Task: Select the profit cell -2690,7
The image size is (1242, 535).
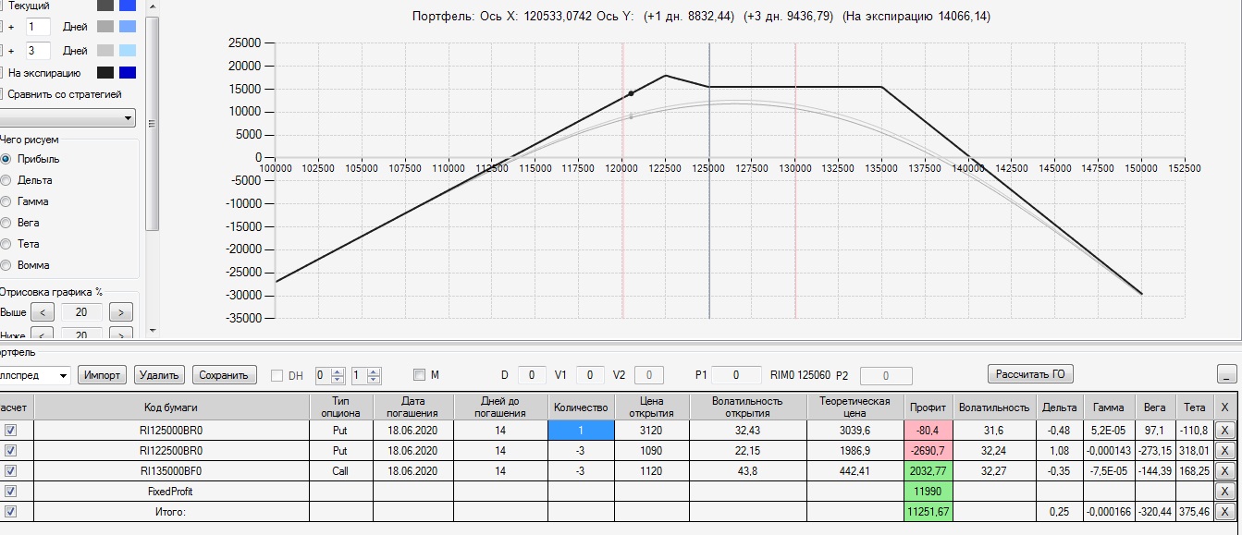Action: (x=928, y=450)
